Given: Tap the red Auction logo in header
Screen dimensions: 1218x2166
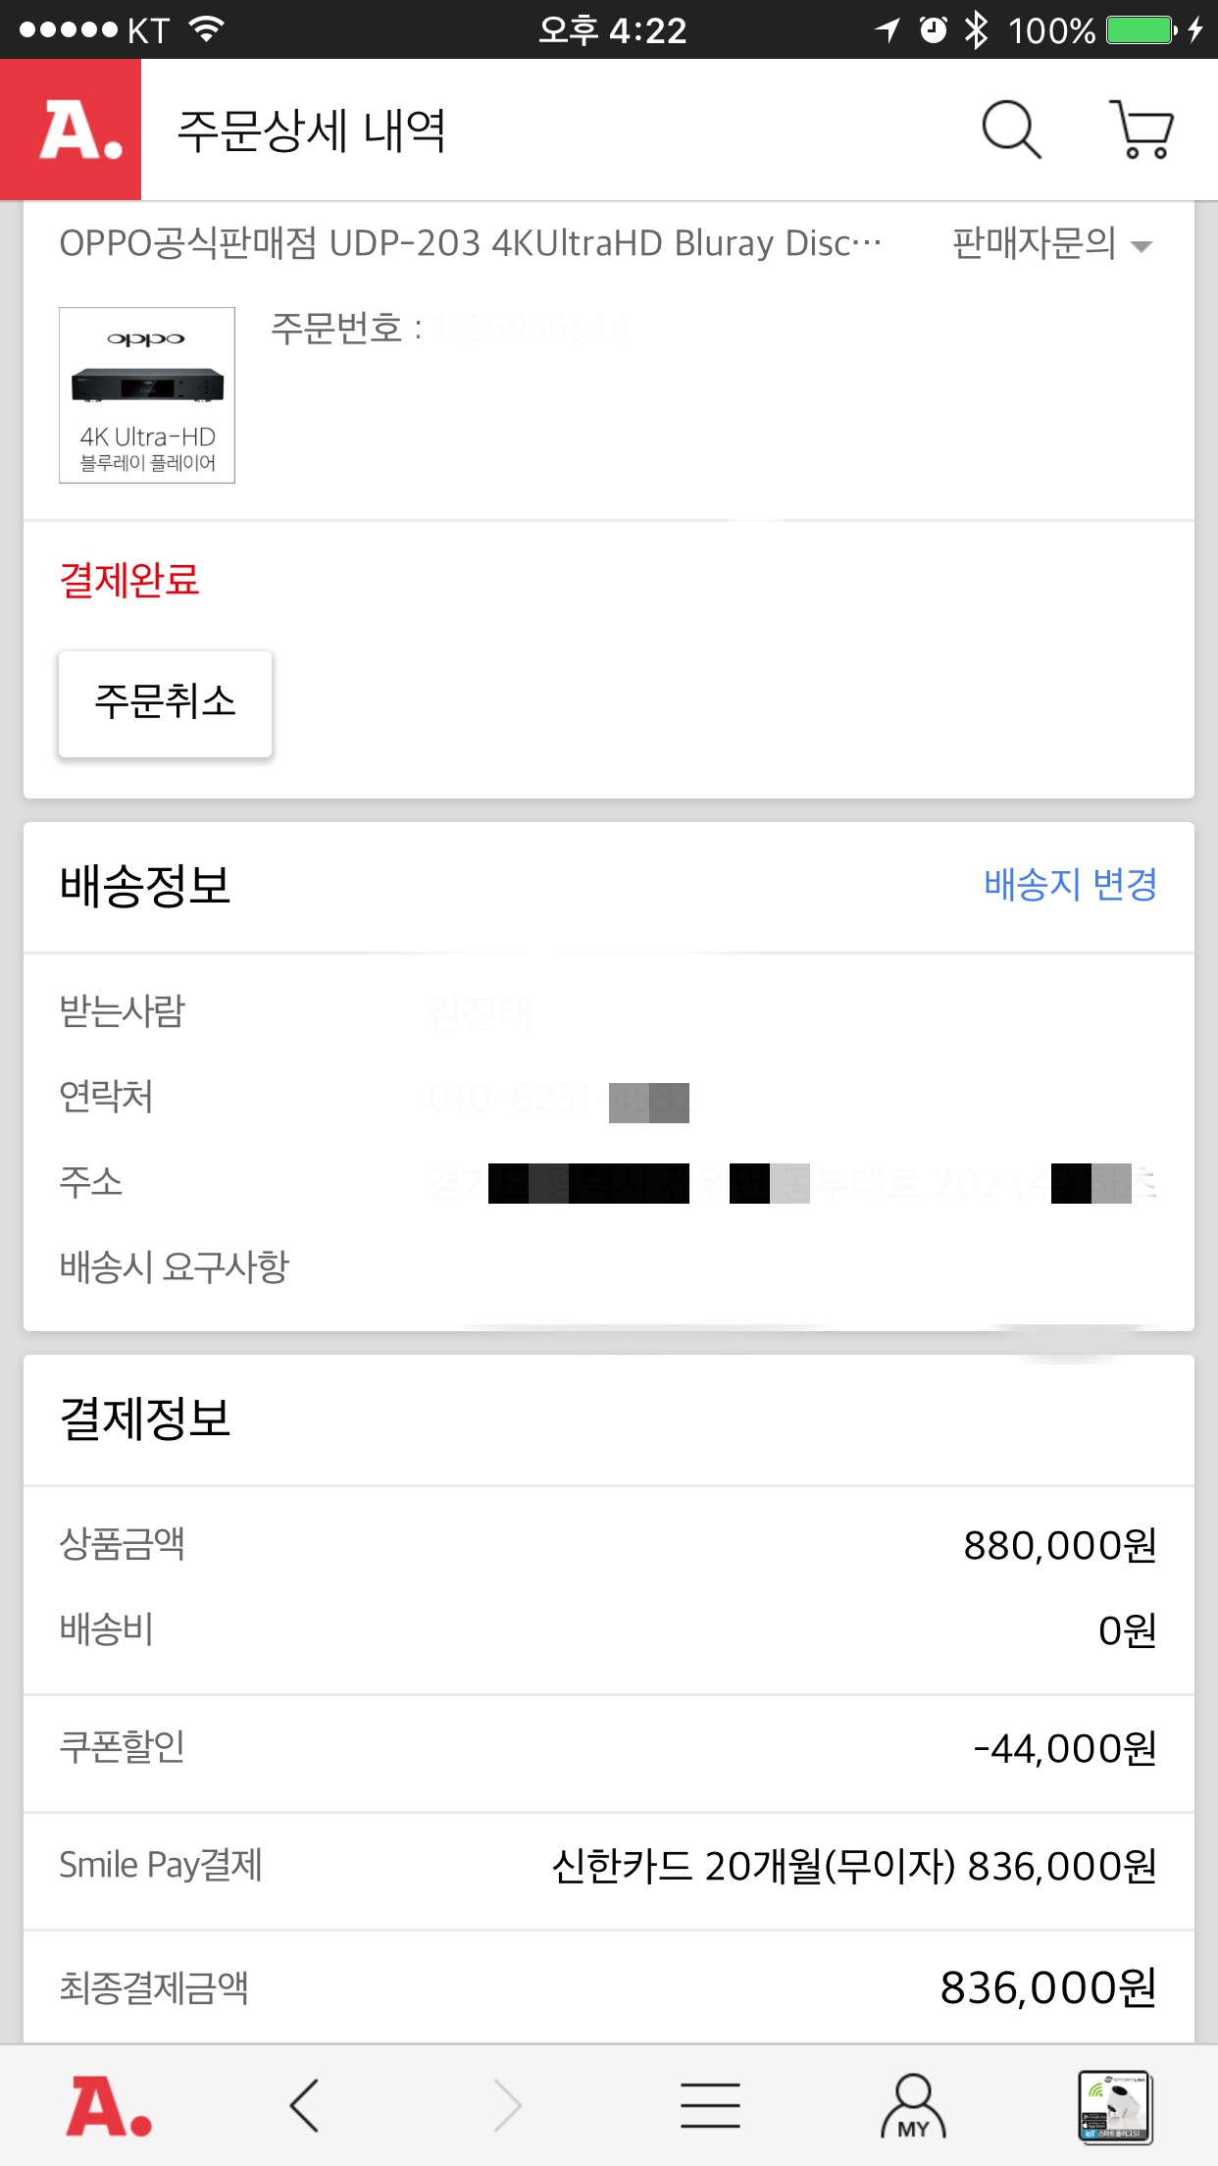Looking at the screenshot, I should tap(71, 129).
